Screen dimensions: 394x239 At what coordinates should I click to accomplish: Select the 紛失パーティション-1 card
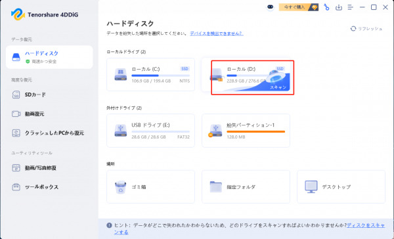point(246,131)
